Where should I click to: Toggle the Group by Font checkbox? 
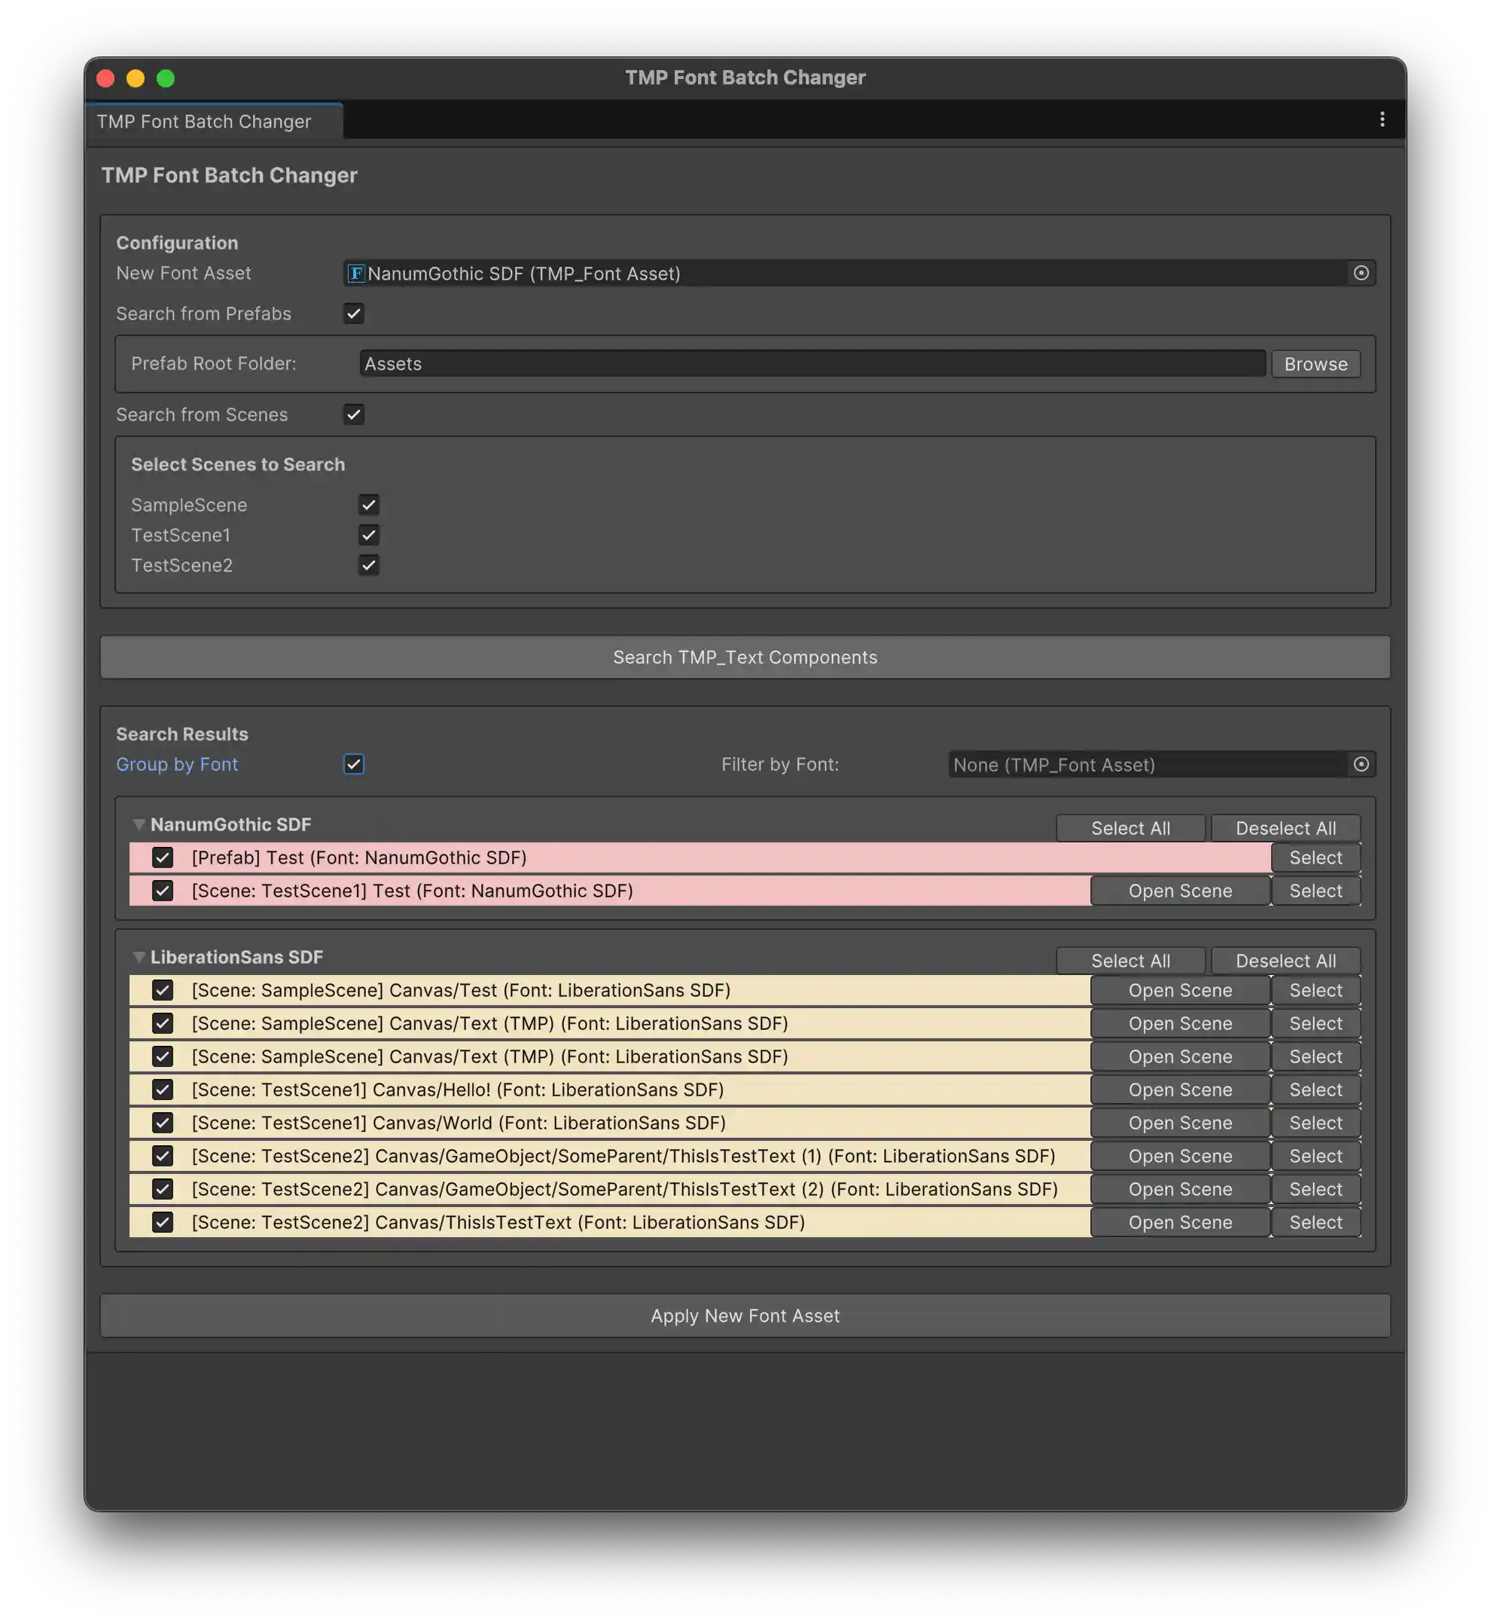click(x=352, y=764)
